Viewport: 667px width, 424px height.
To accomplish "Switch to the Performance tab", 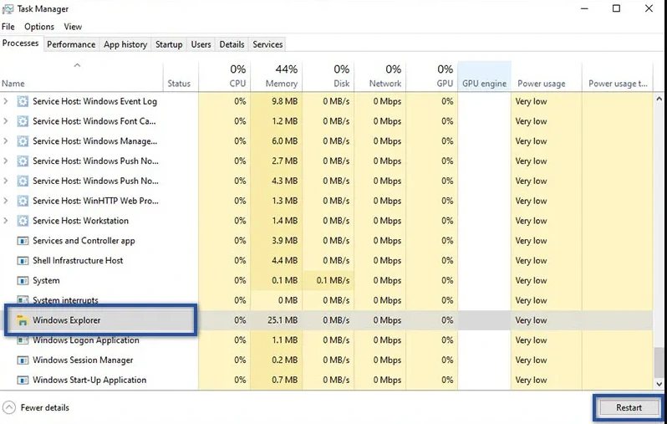I will tap(71, 44).
